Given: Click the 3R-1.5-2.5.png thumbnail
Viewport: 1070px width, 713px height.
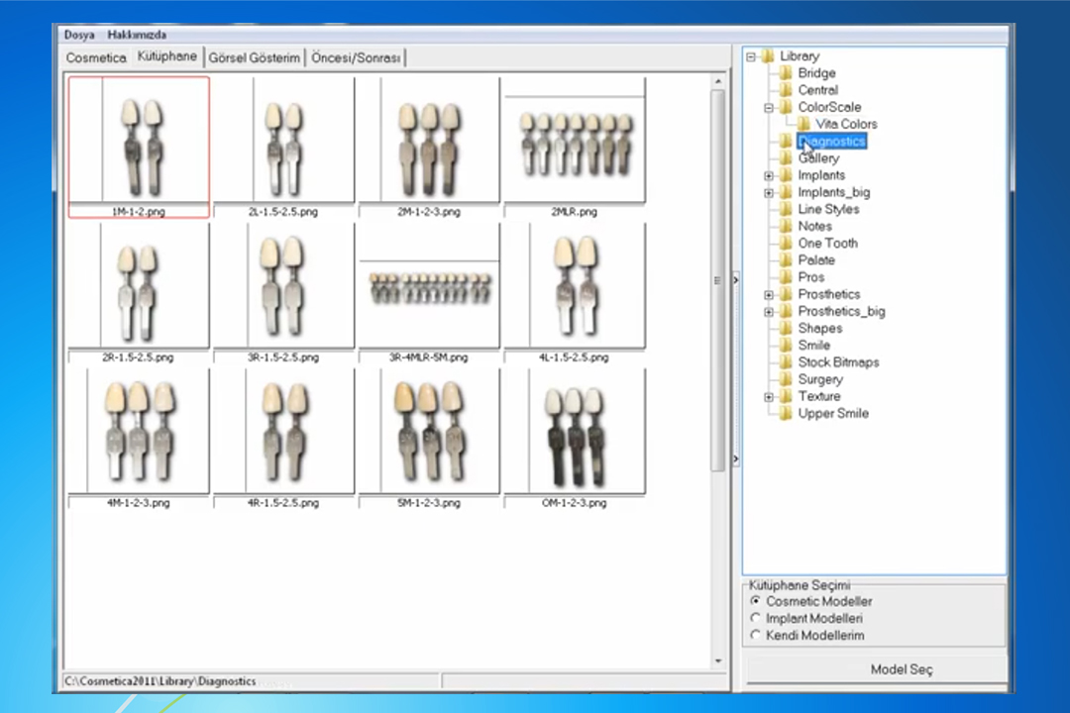Looking at the screenshot, I should pos(284,292).
